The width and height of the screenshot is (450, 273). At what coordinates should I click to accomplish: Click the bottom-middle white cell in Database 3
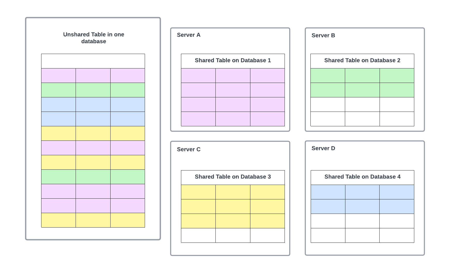tap(233, 235)
